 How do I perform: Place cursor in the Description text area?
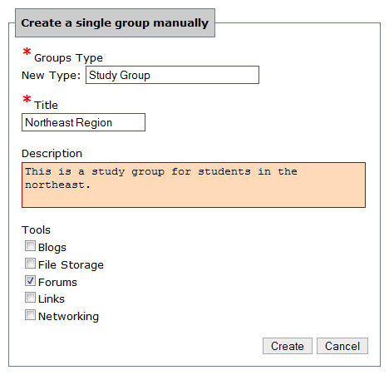click(194, 185)
